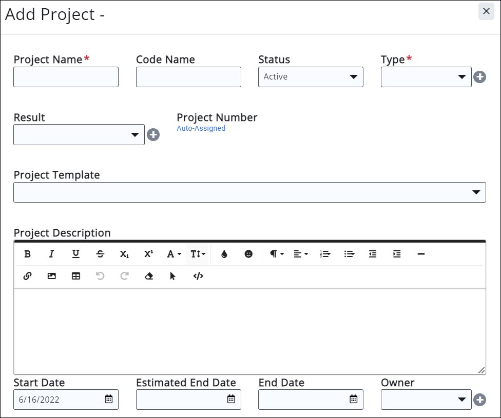The image size is (501, 418).
Task: Switch to code view in editor
Action: [198, 276]
